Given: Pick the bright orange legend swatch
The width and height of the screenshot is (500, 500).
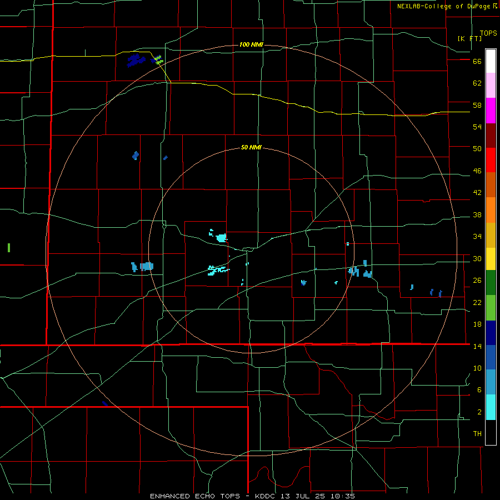Looking at the screenshot, I should pyautogui.click(x=491, y=210).
